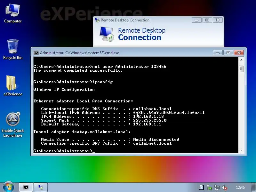Click 'The command completed successfully.' line
Screen dimensions: 256x192
pyautogui.click(x=78, y=70)
